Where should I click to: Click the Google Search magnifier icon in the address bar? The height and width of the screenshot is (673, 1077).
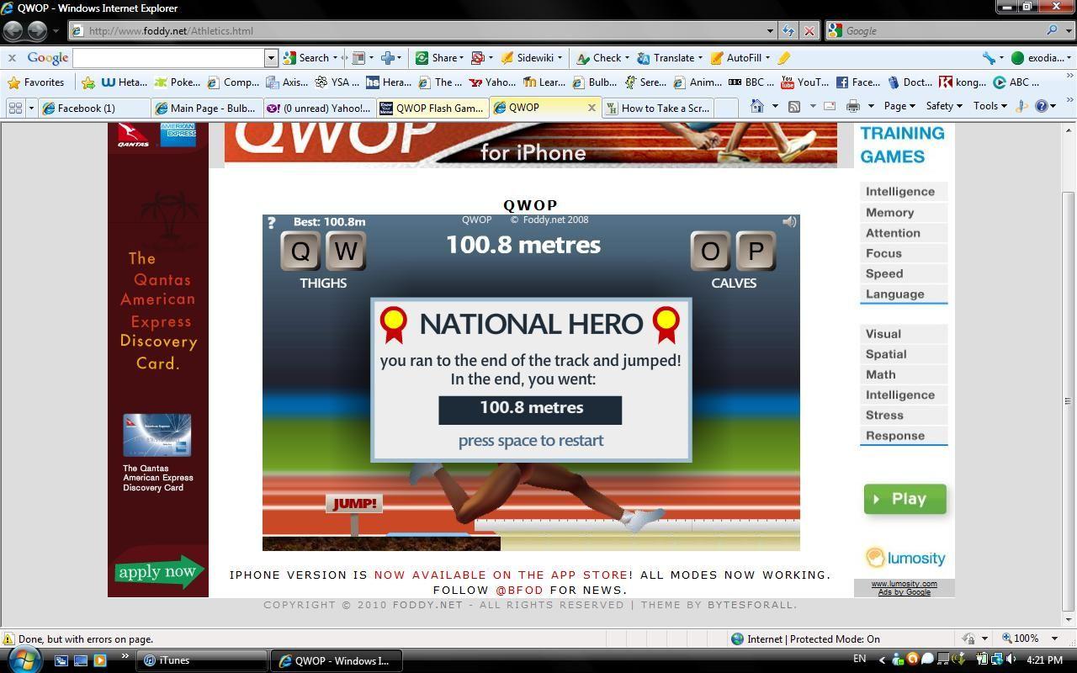(1052, 30)
